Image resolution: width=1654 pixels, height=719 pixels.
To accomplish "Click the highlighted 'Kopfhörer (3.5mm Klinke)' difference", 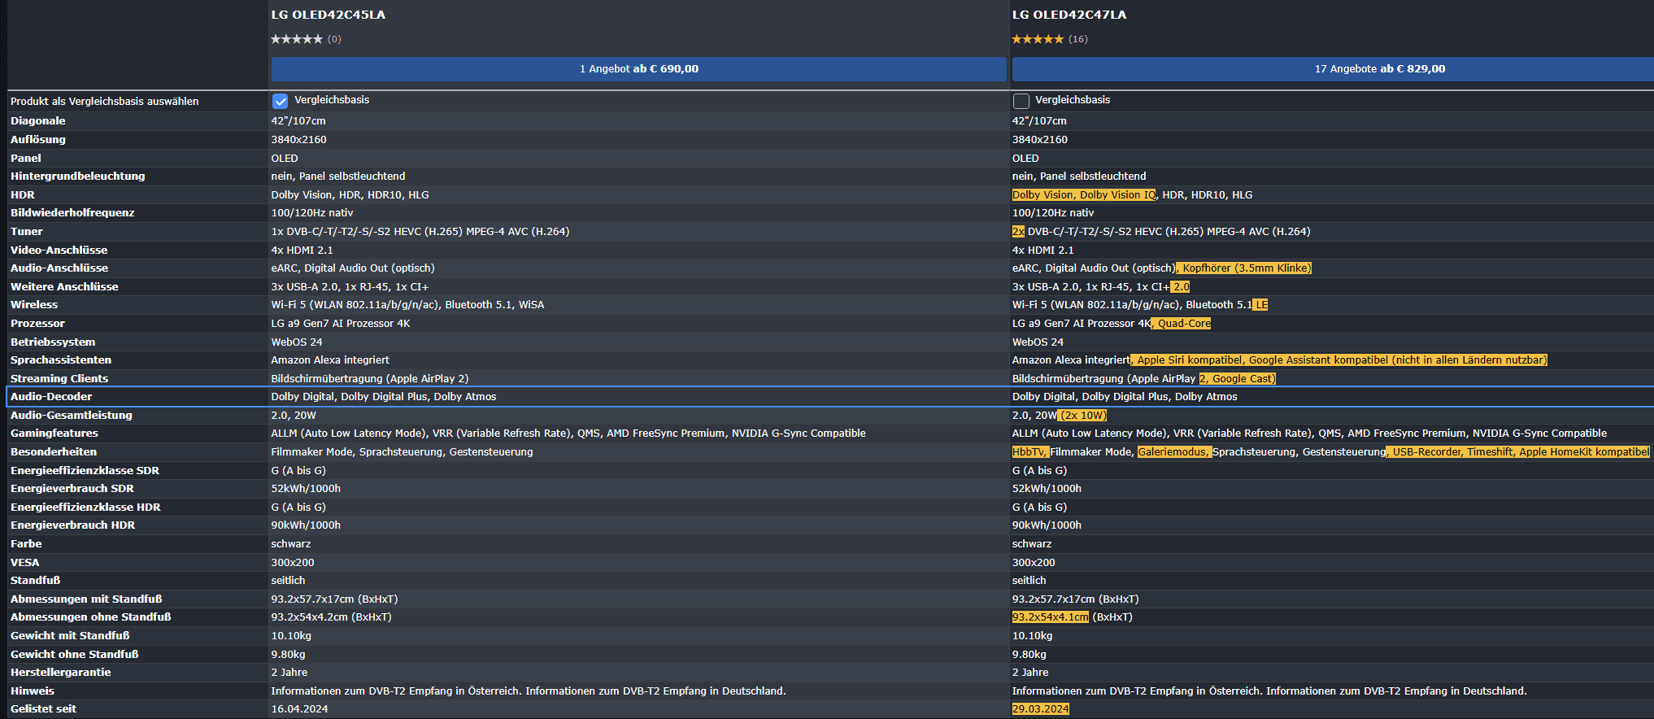I will (1246, 268).
